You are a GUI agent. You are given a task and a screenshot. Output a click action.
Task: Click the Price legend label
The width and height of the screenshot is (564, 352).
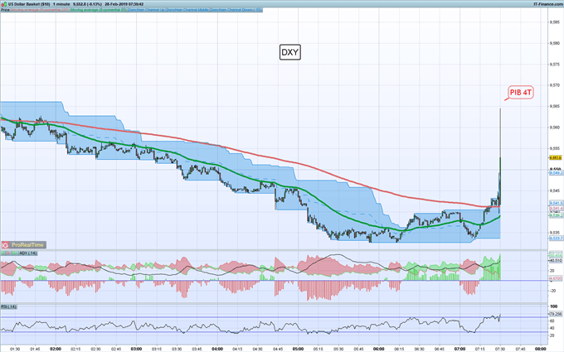point(5,10)
